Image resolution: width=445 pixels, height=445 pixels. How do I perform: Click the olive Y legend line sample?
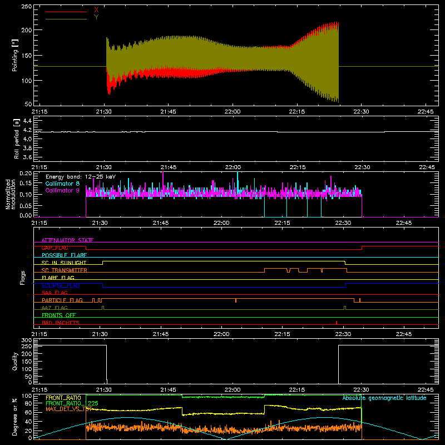pos(66,19)
